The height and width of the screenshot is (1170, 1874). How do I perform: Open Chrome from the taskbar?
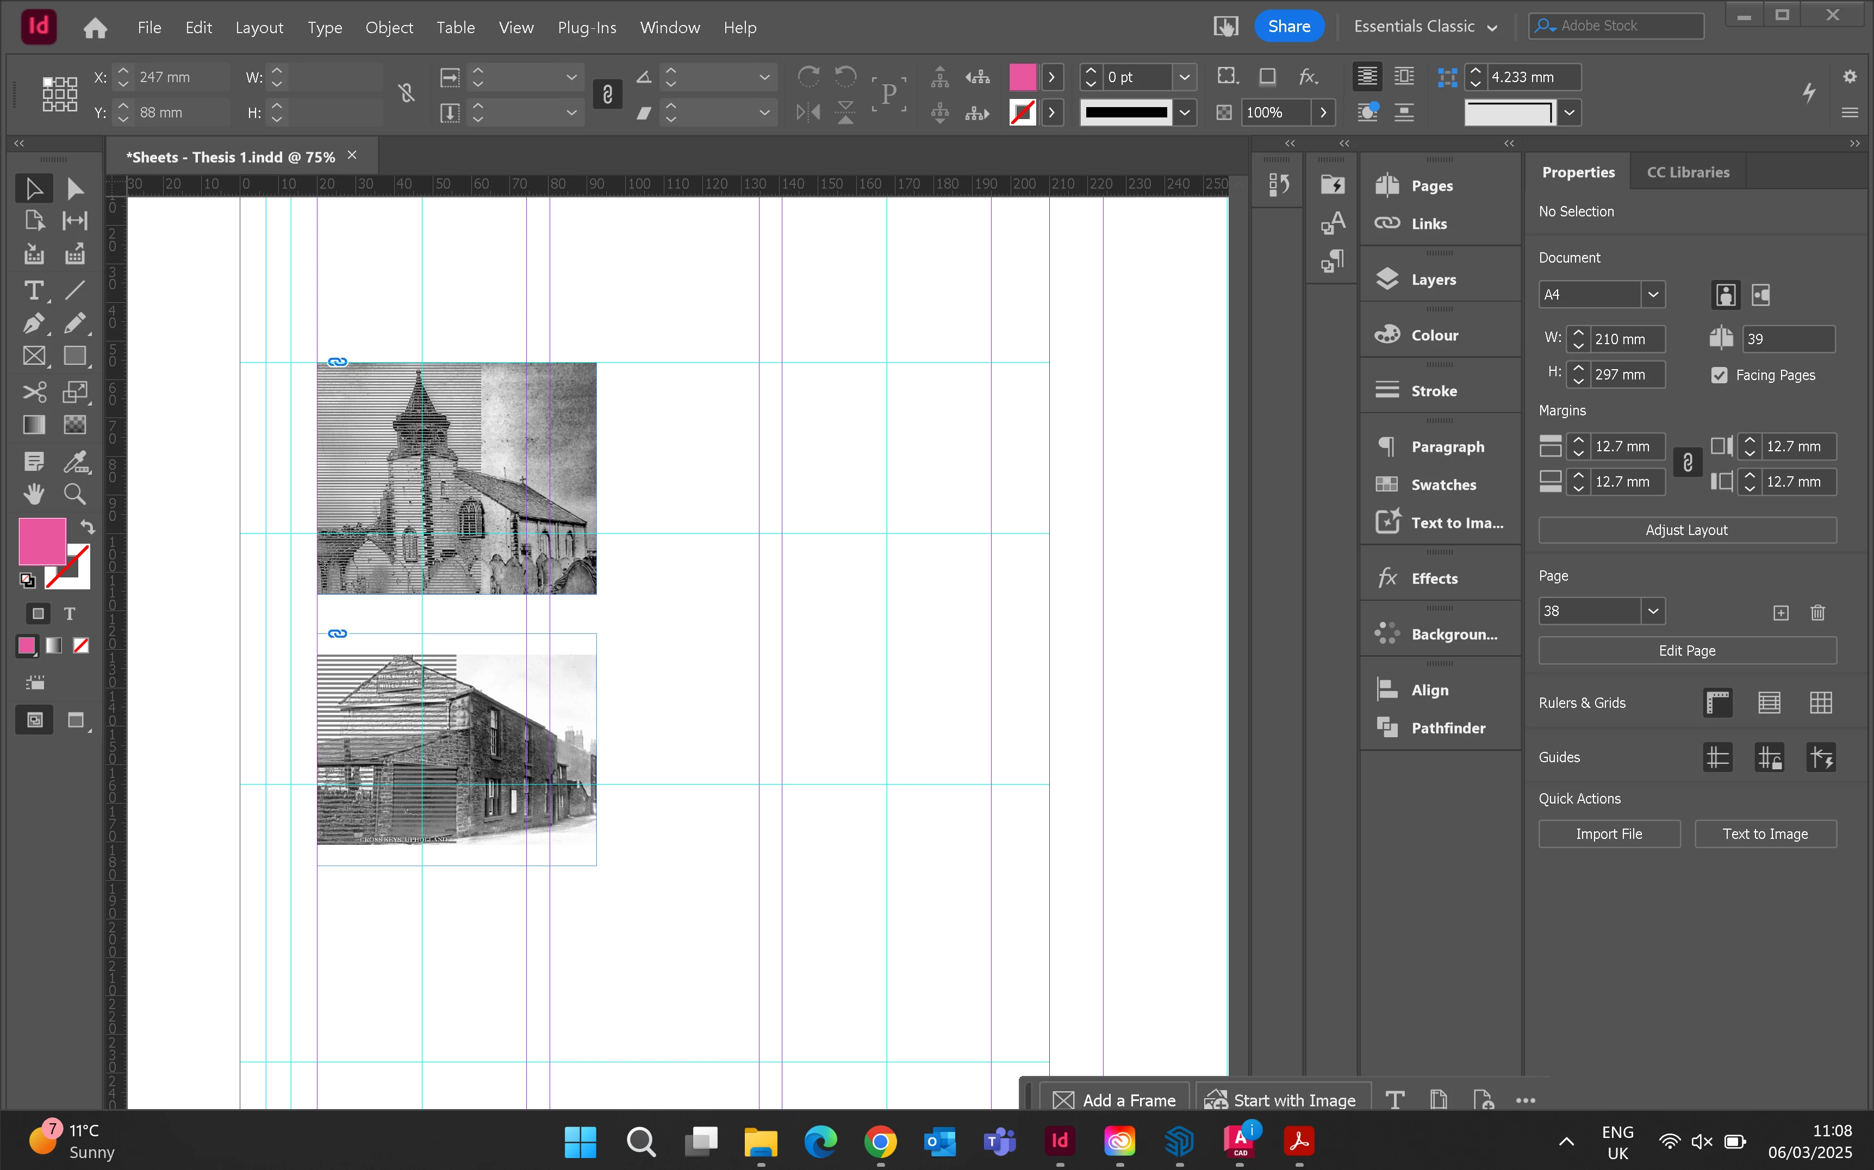point(880,1141)
